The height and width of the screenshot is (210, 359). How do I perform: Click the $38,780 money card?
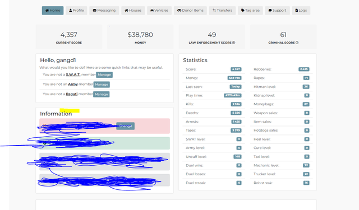(140, 37)
